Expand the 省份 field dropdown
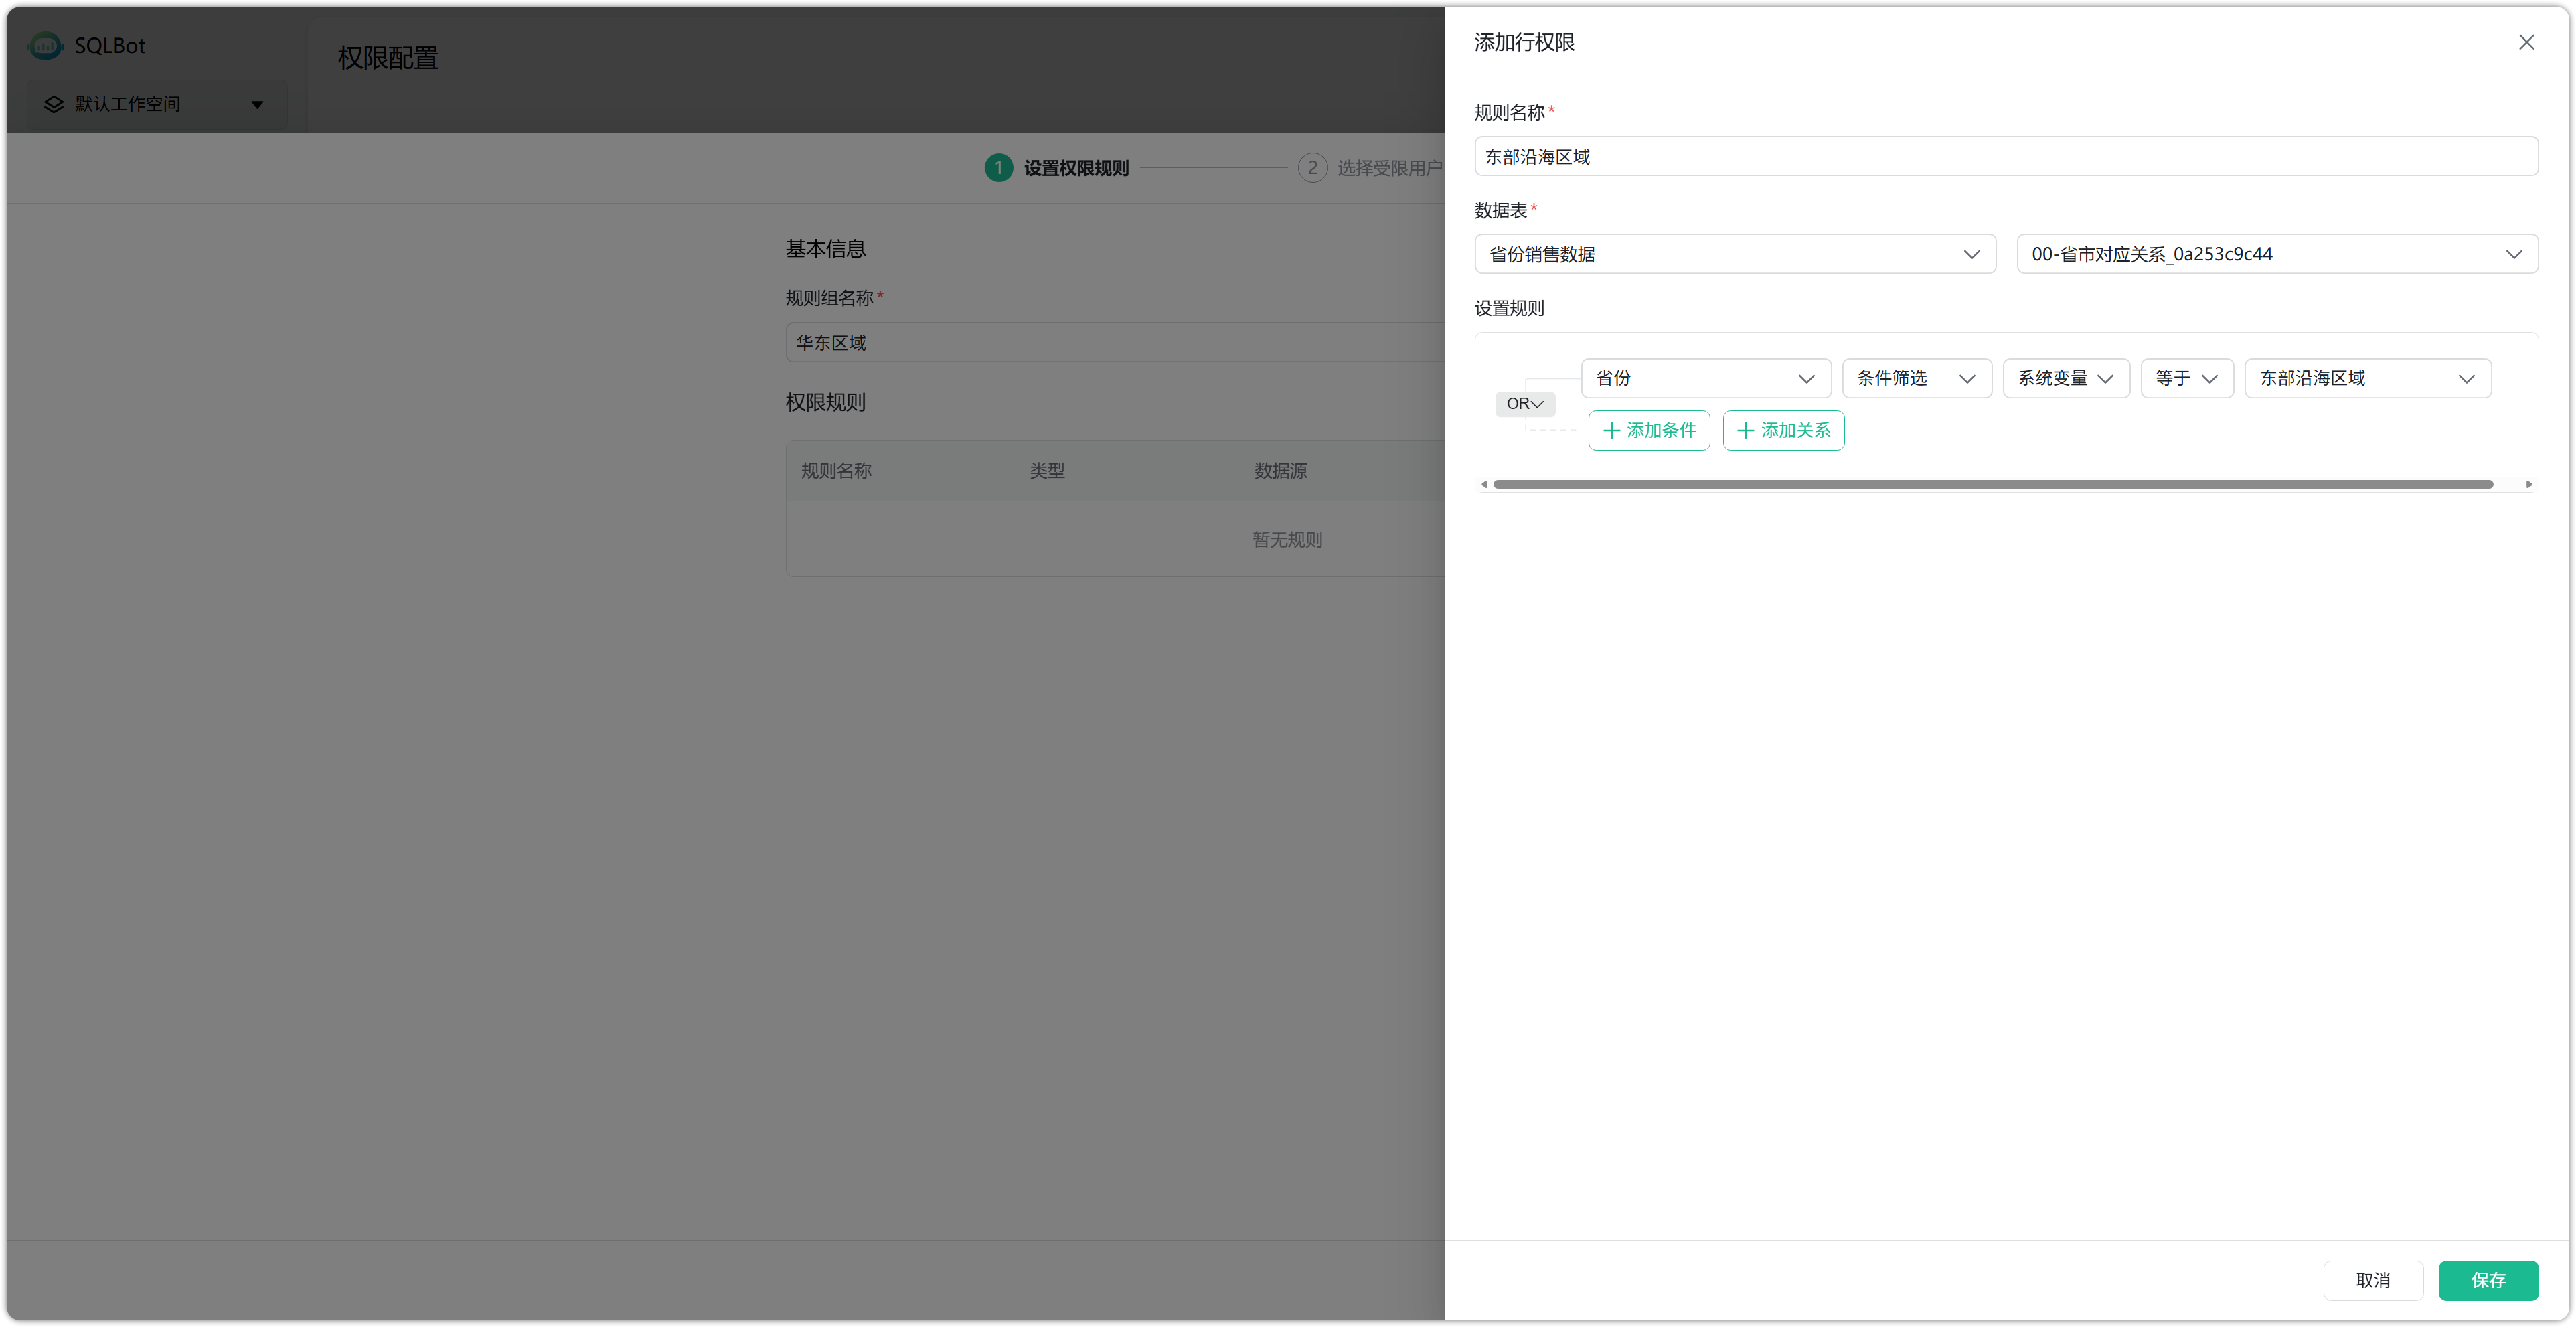Viewport: 2576px width, 1327px height. [x=1705, y=379]
